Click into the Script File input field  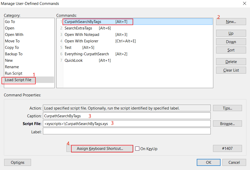click(127, 124)
